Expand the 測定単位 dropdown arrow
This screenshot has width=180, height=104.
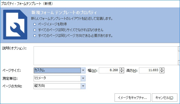click(83, 78)
